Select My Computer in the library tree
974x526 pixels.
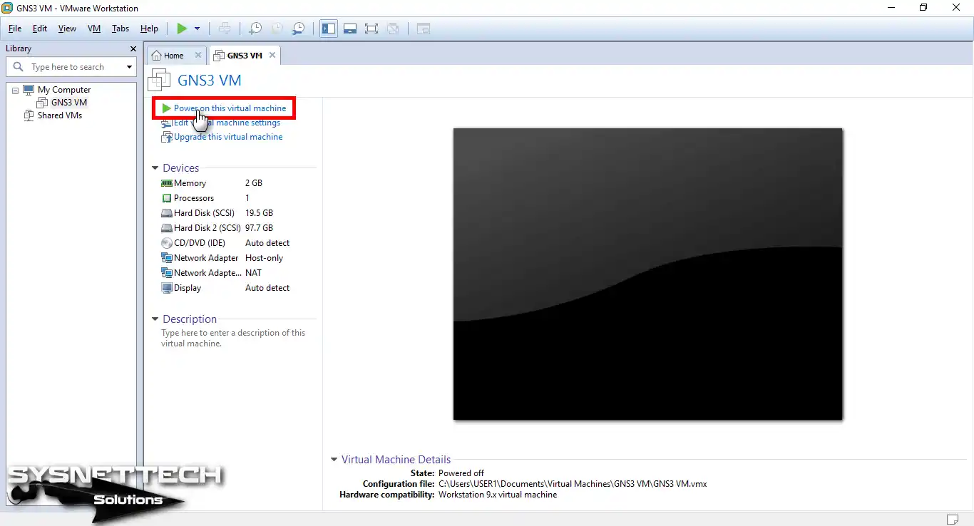64,90
